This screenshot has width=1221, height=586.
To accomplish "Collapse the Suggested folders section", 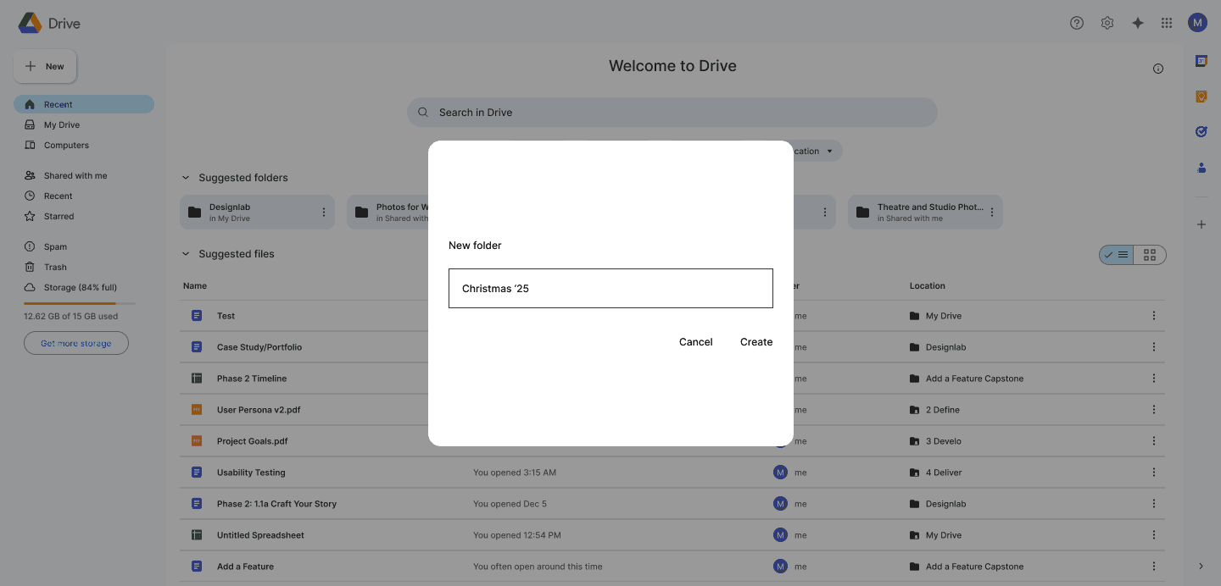I will 186,178.
